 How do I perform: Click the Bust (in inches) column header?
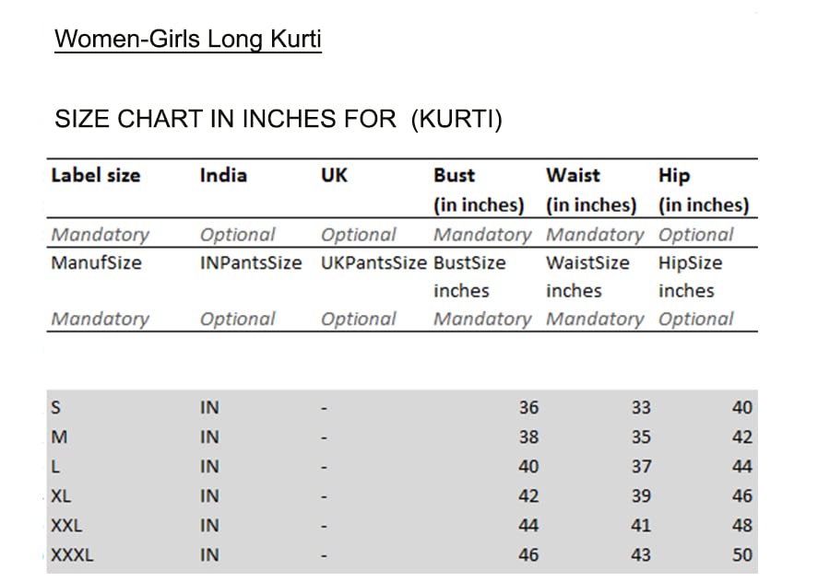coord(478,190)
